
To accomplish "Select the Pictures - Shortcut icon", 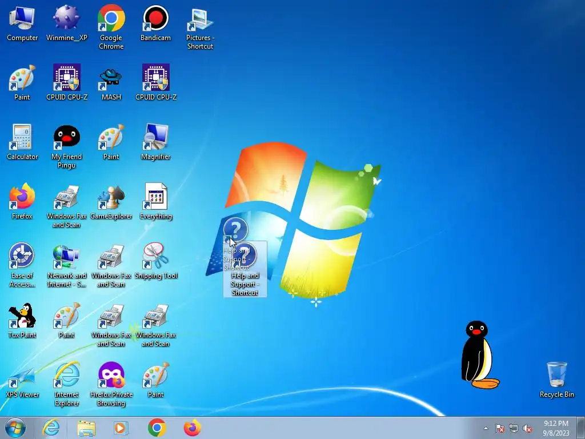I will point(201,28).
